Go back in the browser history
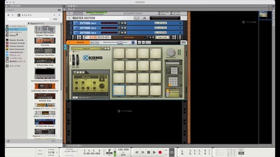This screenshot has width=280, height=157. [x=8, y=15]
